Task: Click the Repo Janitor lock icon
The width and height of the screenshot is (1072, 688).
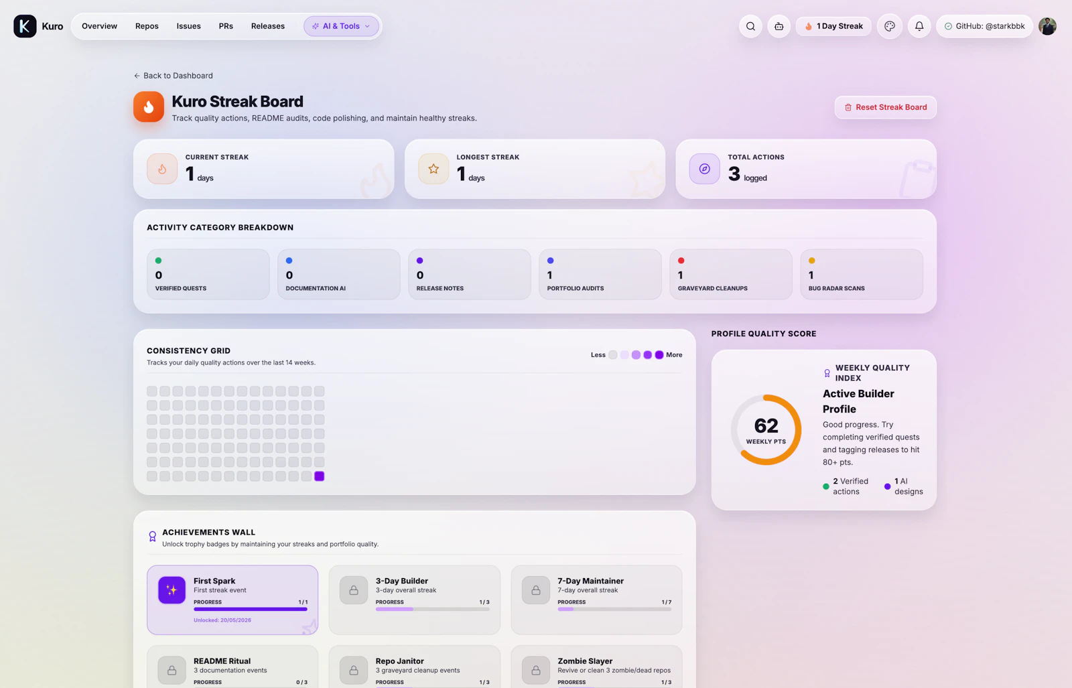Action: tap(354, 670)
